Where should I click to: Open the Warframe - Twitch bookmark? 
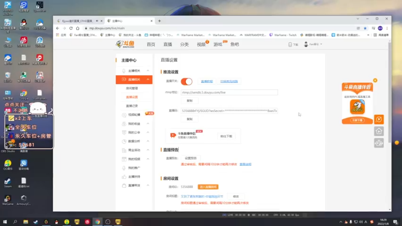click(x=283, y=35)
